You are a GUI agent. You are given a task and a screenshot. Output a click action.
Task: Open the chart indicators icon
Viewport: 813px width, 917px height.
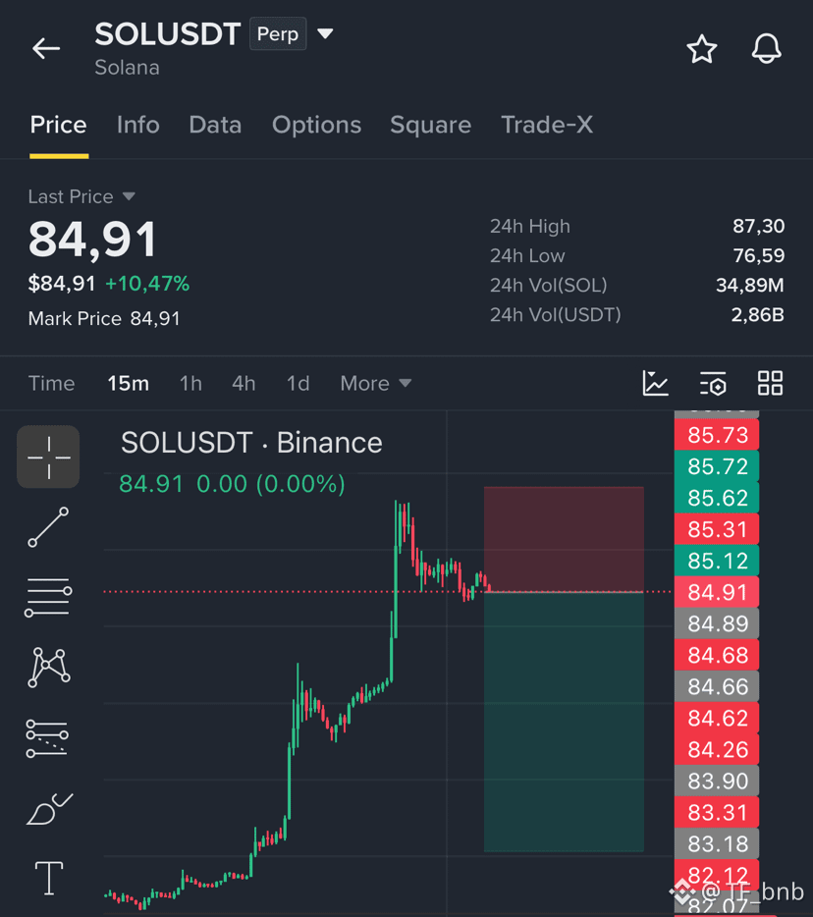[655, 384]
